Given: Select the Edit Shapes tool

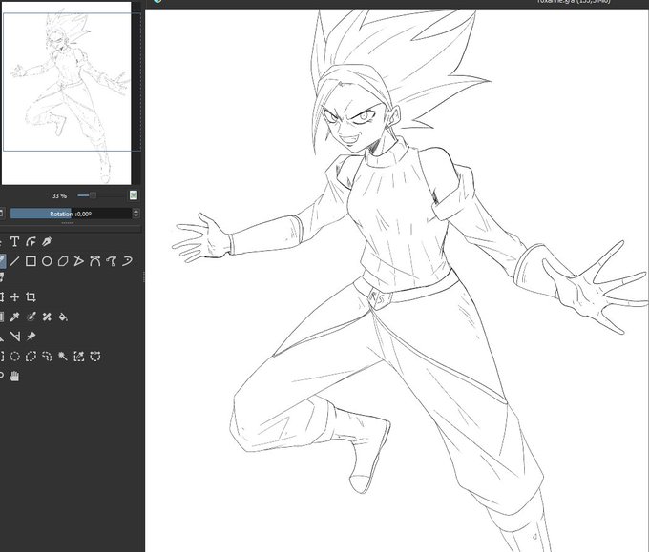Looking at the screenshot, I should pos(31,242).
